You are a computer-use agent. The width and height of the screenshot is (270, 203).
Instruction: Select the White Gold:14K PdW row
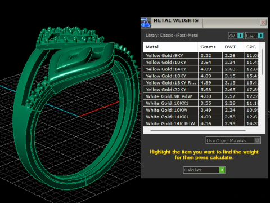pos(201,123)
